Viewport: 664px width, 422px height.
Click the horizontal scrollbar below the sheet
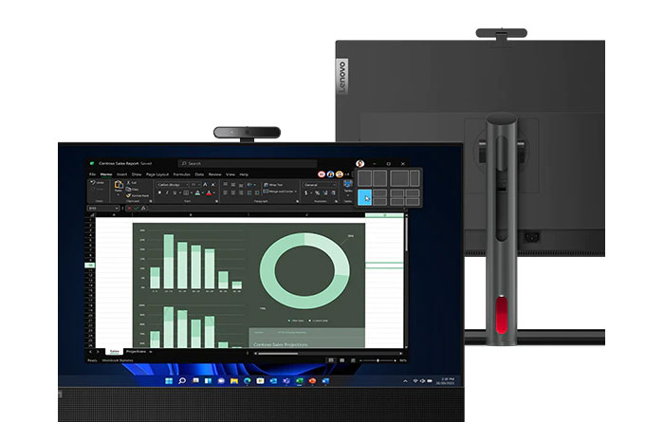click(x=327, y=353)
